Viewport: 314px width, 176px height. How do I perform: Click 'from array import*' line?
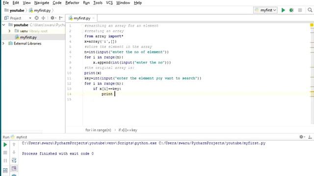pyautogui.click(x=104, y=36)
